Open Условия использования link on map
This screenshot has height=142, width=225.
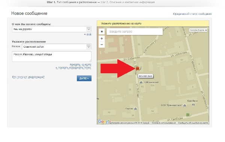[x=163, y=123]
